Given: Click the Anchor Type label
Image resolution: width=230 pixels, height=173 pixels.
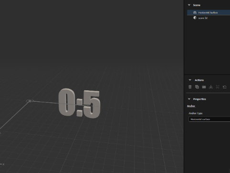Looking at the screenshot, I should (196, 113).
